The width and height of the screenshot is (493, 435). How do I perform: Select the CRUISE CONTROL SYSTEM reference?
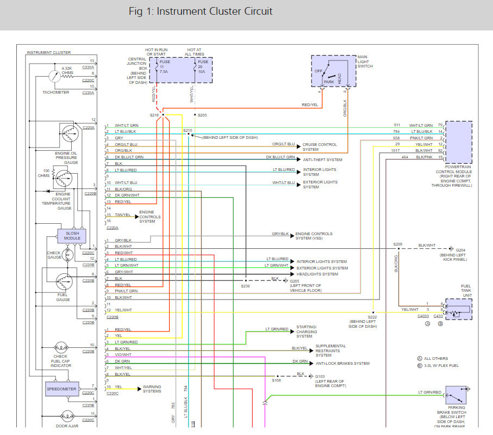[320, 147]
